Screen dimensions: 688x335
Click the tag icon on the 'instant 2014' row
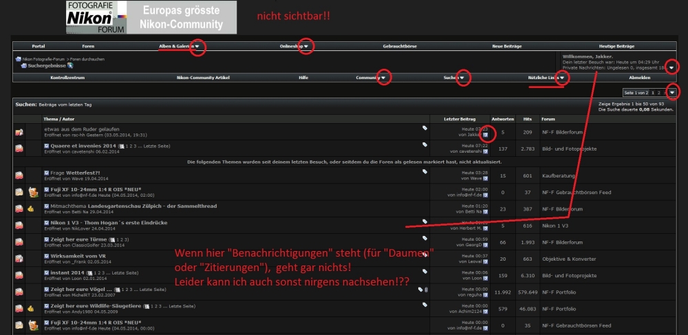pyautogui.click(x=424, y=272)
